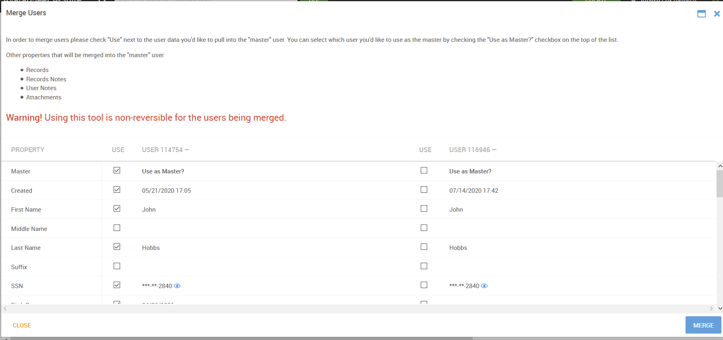This screenshot has height=340, width=723.
Task: Click the table's vertical scroll down arrow
Action: pos(720,309)
